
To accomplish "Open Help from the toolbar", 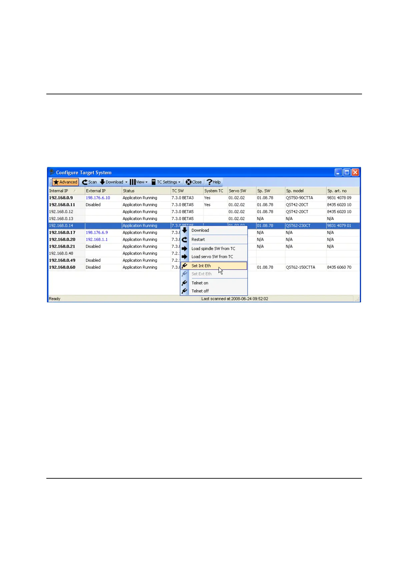I will [x=214, y=182].
